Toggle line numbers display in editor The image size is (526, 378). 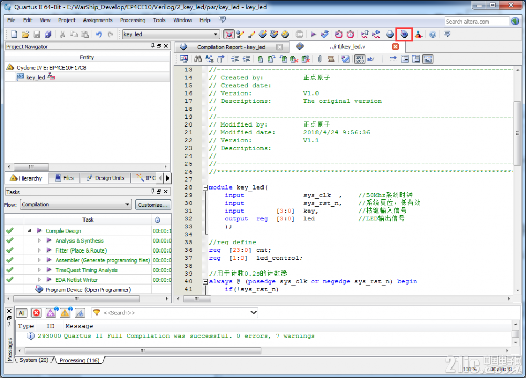click(360, 59)
